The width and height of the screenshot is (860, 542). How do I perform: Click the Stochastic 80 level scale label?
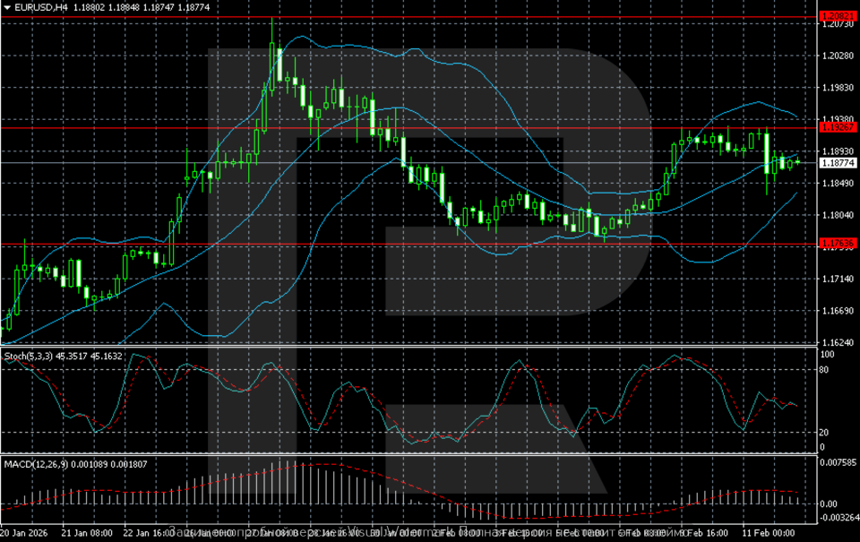pyautogui.click(x=826, y=369)
